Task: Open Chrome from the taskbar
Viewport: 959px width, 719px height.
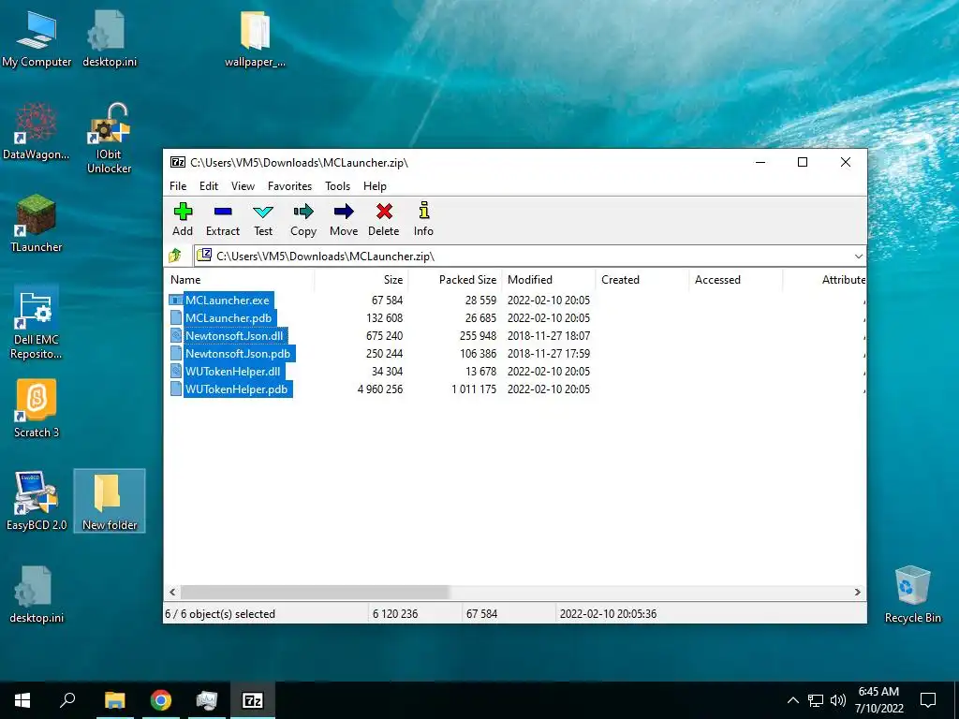Action: [161, 700]
